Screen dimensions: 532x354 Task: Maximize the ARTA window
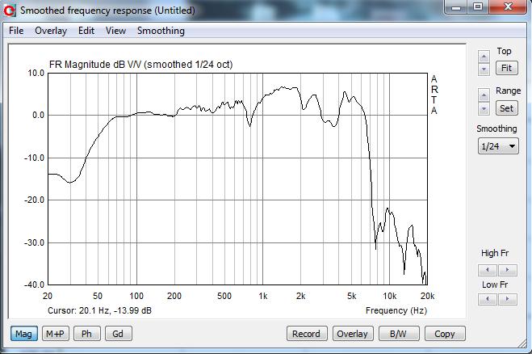(478, 6)
